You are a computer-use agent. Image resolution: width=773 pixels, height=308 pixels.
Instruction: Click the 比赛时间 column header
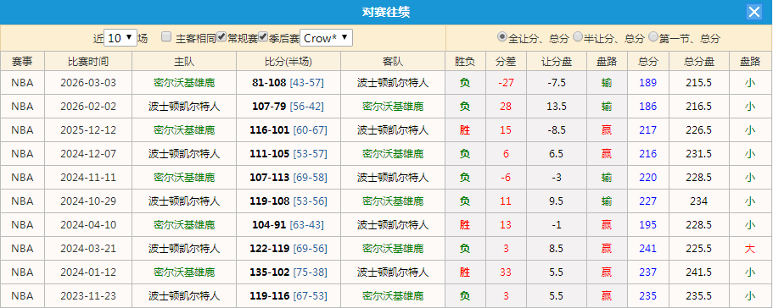pos(88,62)
